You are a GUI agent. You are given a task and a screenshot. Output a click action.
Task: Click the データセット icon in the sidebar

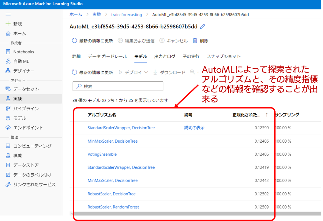8,89
